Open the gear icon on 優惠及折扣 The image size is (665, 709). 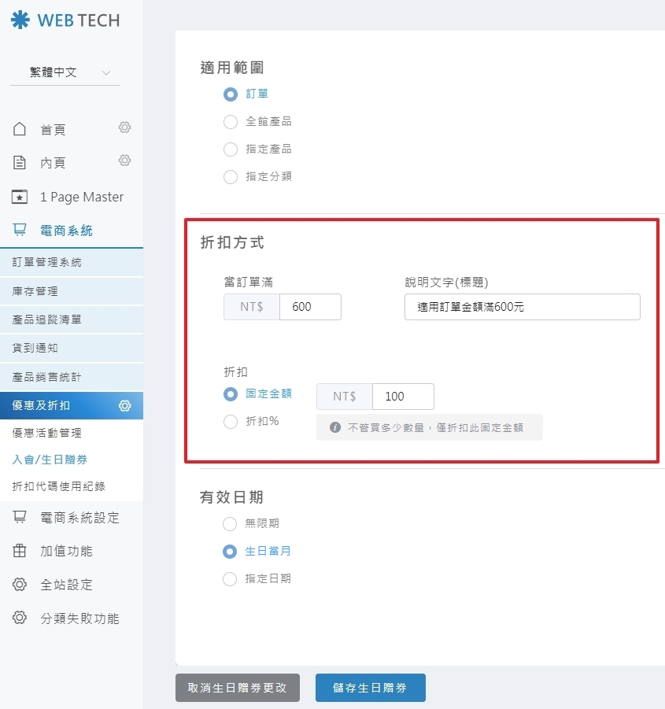coord(124,405)
